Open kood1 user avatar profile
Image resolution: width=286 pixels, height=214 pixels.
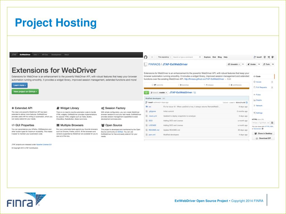click(255, 57)
